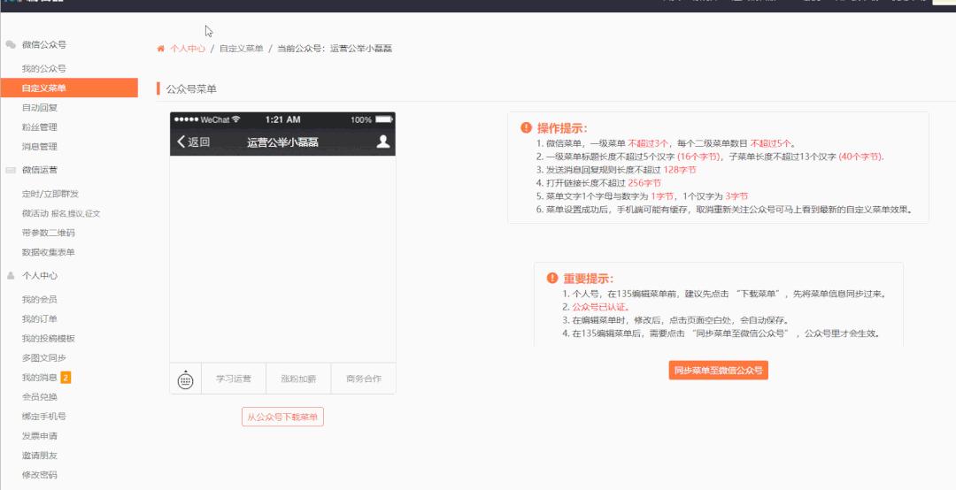The image size is (956, 490).
Task: Click 从公众号下载菜单 button
Action: tap(283, 417)
